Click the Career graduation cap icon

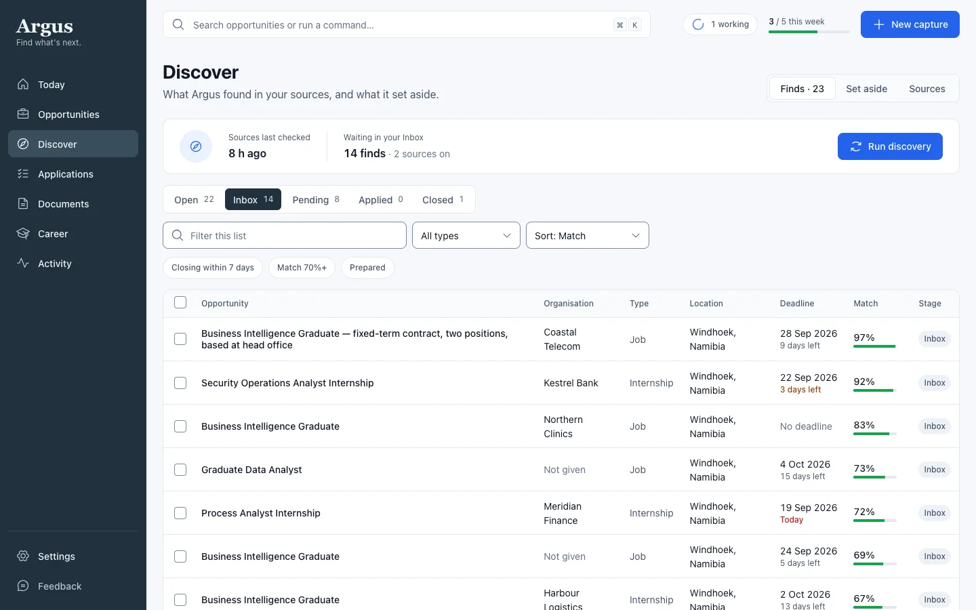pyautogui.click(x=23, y=233)
